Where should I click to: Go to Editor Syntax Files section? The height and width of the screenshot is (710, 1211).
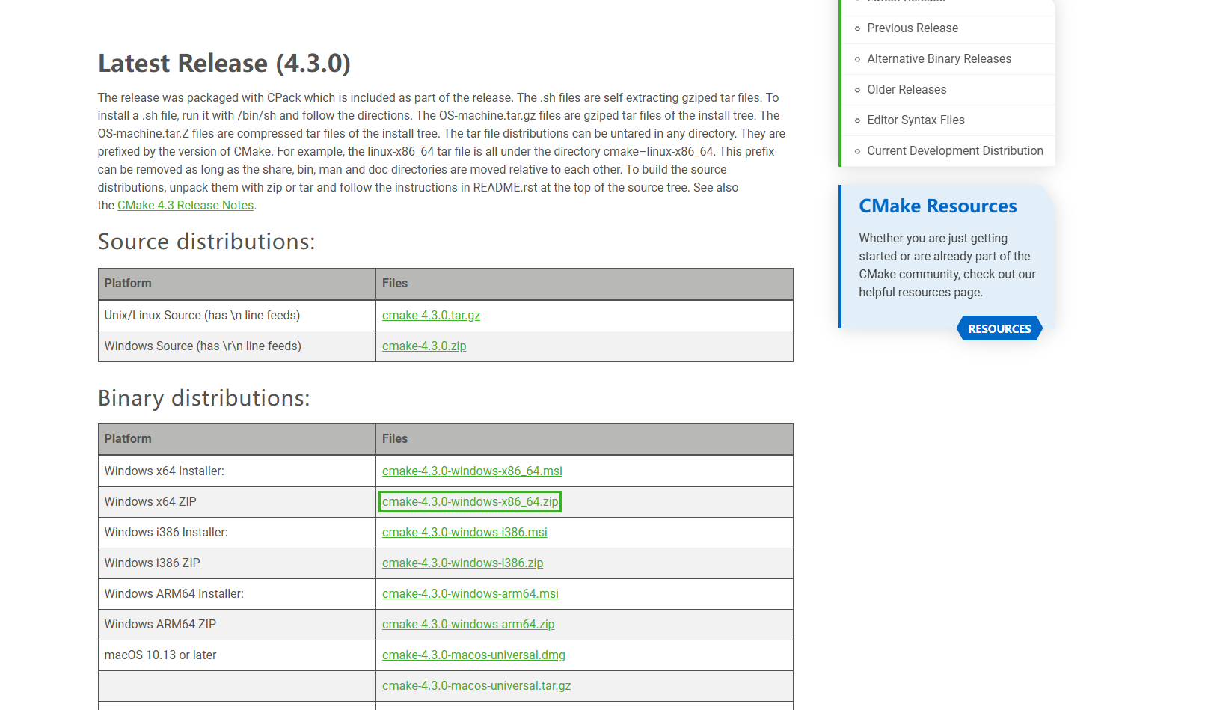tap(916, 120)
